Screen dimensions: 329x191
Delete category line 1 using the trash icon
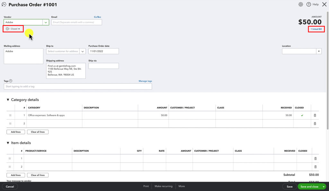coord(315,115)
